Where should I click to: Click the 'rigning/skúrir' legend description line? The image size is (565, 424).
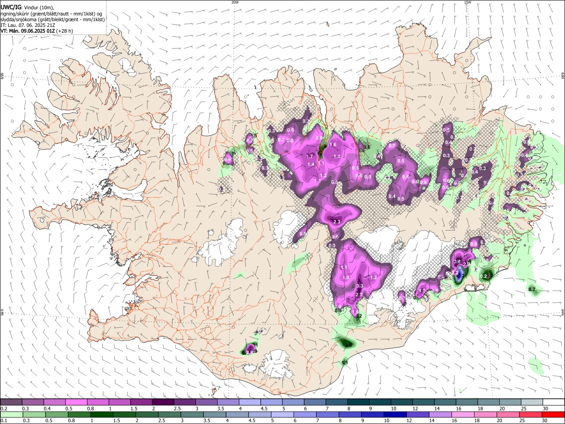click(x=52, y=14)
